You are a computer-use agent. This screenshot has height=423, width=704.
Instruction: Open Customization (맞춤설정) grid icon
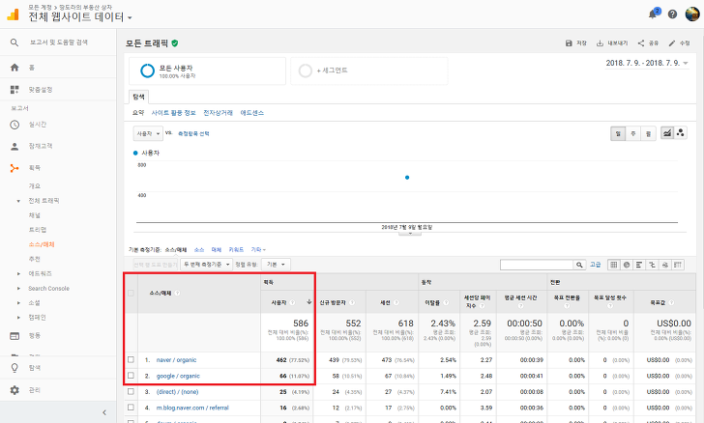(15, 90)
